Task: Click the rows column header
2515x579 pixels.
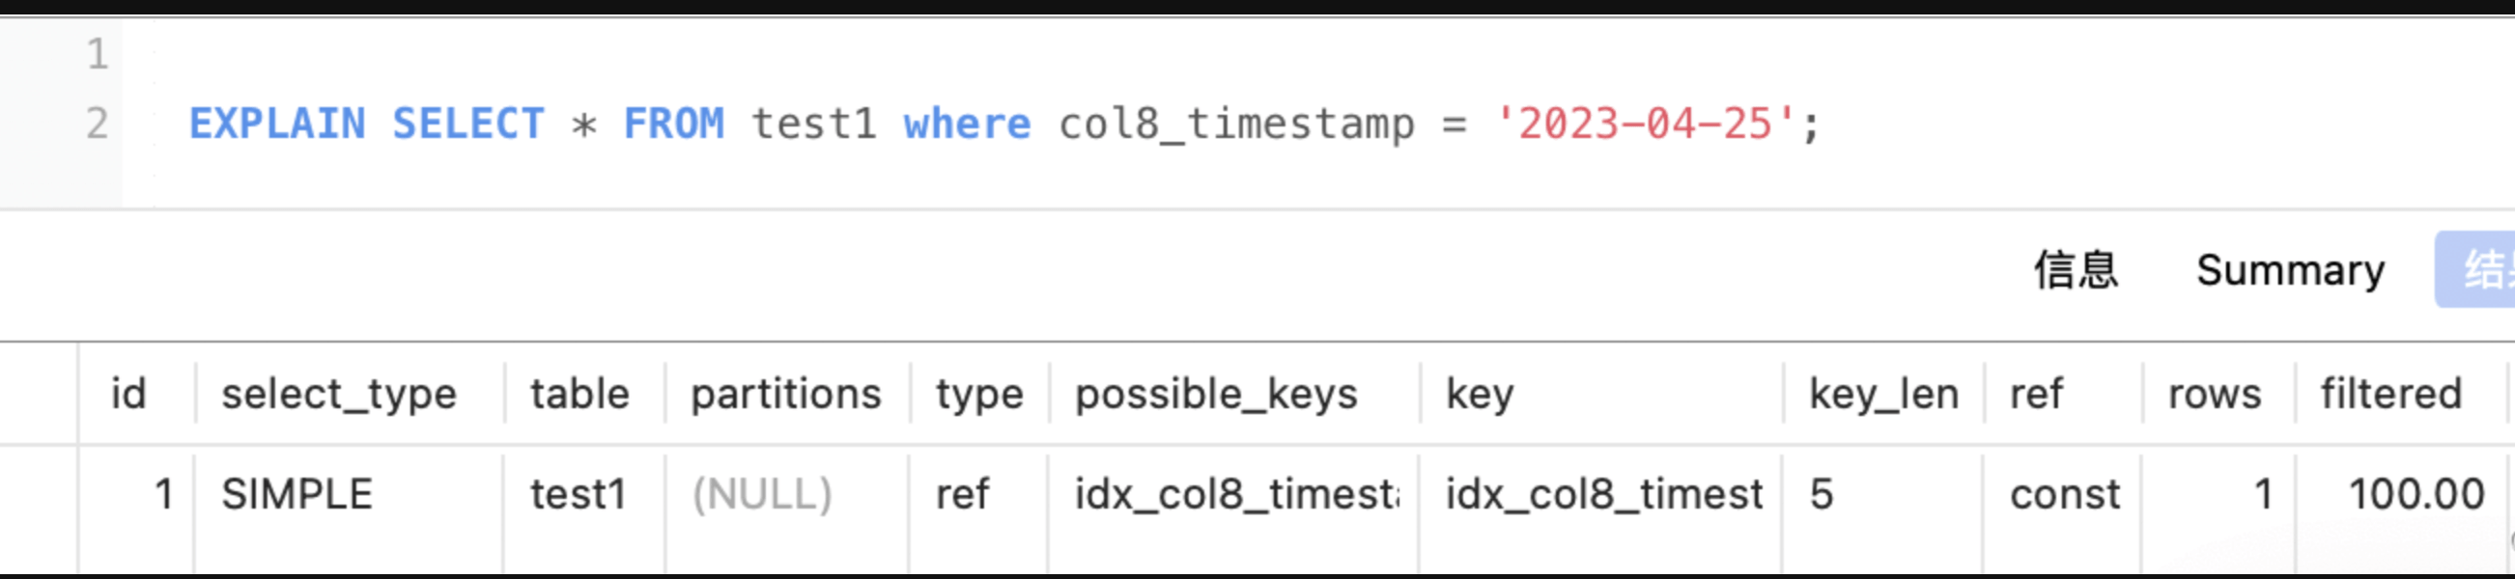Action: [2215, 395]
